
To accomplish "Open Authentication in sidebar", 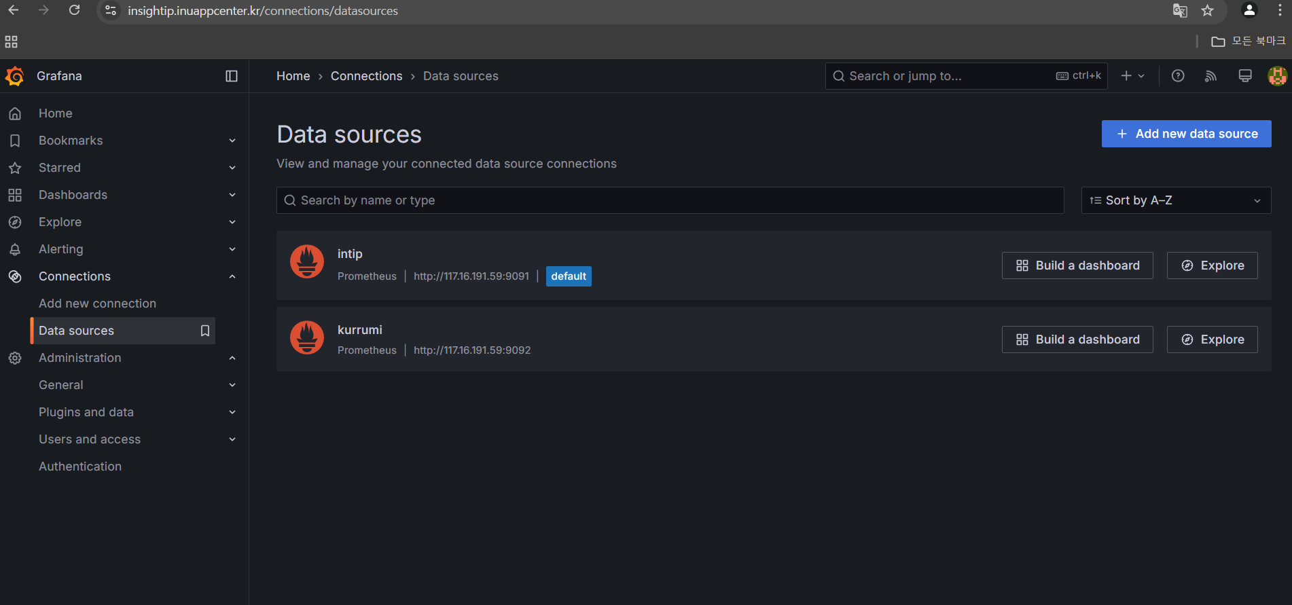I will click(80, 466).
